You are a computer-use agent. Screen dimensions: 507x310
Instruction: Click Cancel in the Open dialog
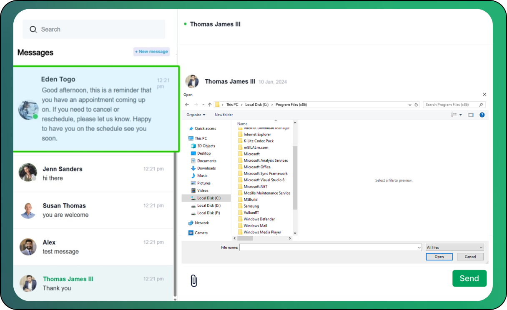coord(470,257)
